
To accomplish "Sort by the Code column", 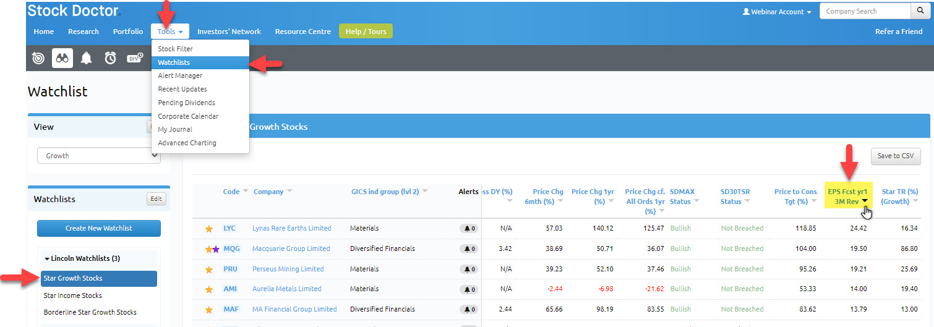I will (x=235, y=192).
